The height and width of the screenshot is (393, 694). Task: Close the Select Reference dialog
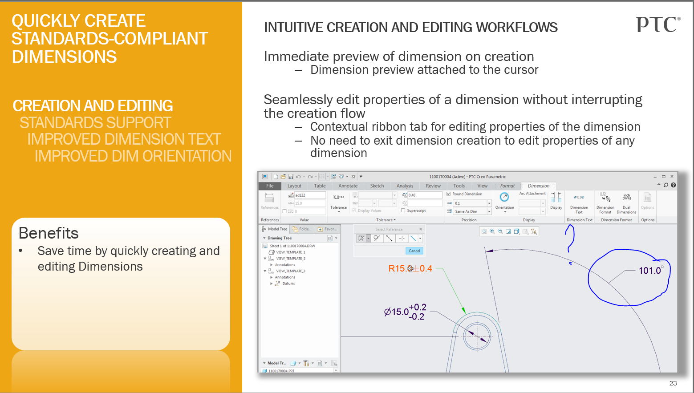point(420,229)
